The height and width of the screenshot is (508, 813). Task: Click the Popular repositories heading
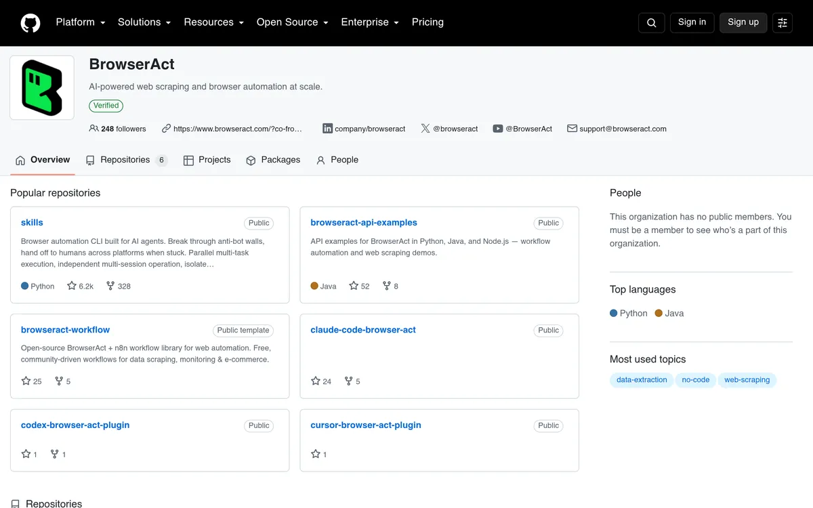[x=55, y=193]
